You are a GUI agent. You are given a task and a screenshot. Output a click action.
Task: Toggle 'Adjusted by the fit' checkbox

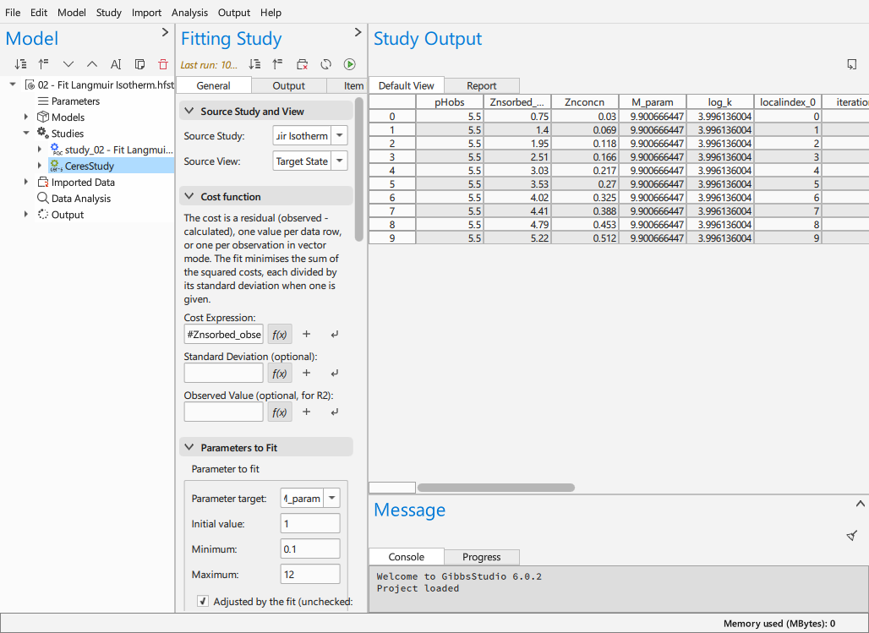coord(203,602)
